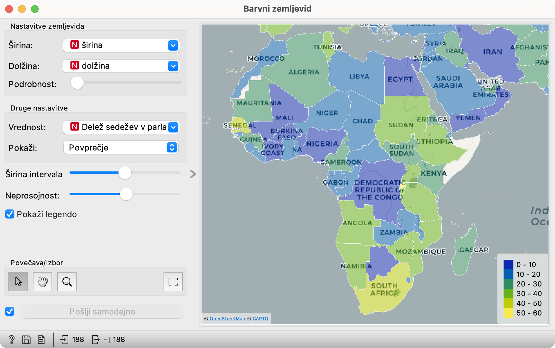Open the Širina attribute dropdown
The image size is (555, 348).
[x=121, y=45]
